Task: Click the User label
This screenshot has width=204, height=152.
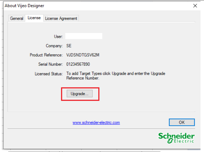Action: [58, 36]
